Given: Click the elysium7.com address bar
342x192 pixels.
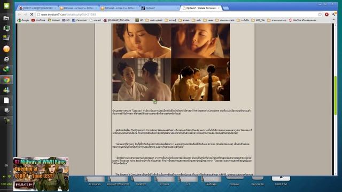Looking at the screenshot, I should tap(177, 14).
